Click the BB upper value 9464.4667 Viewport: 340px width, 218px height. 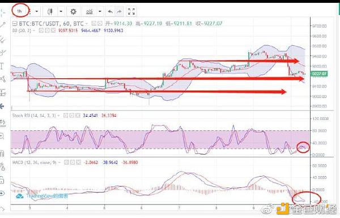91,31
